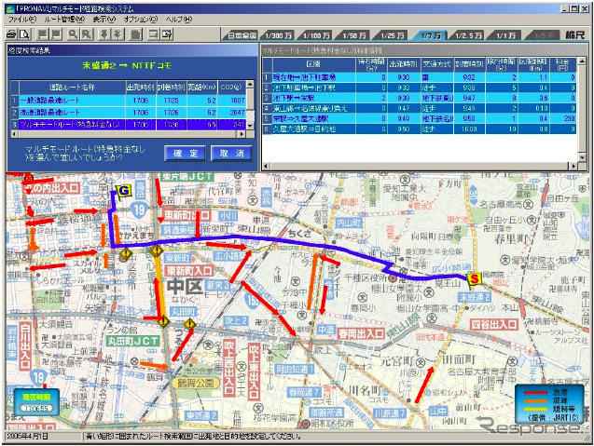Open the ファイル menu
This screenshot has width=594, height=446.
point(21,19)
